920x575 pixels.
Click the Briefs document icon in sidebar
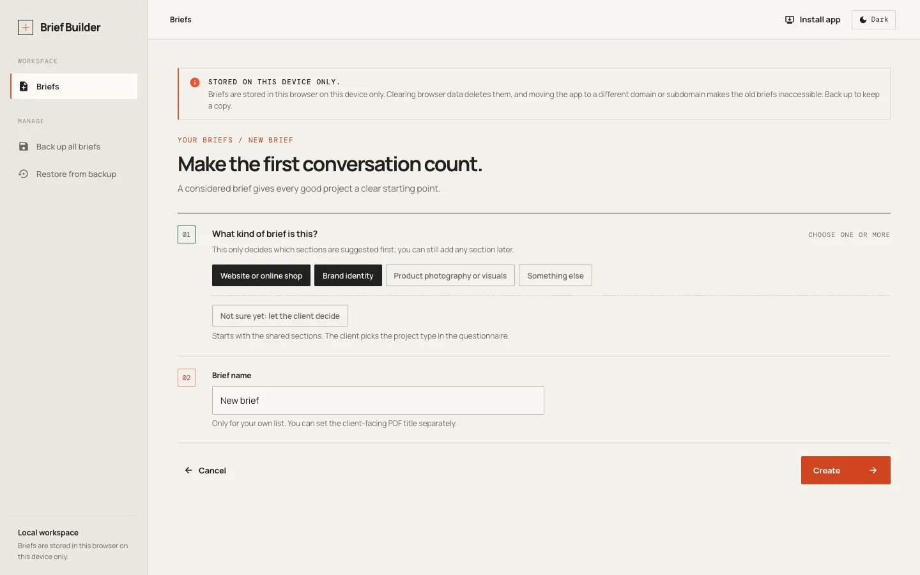point(24,86)
